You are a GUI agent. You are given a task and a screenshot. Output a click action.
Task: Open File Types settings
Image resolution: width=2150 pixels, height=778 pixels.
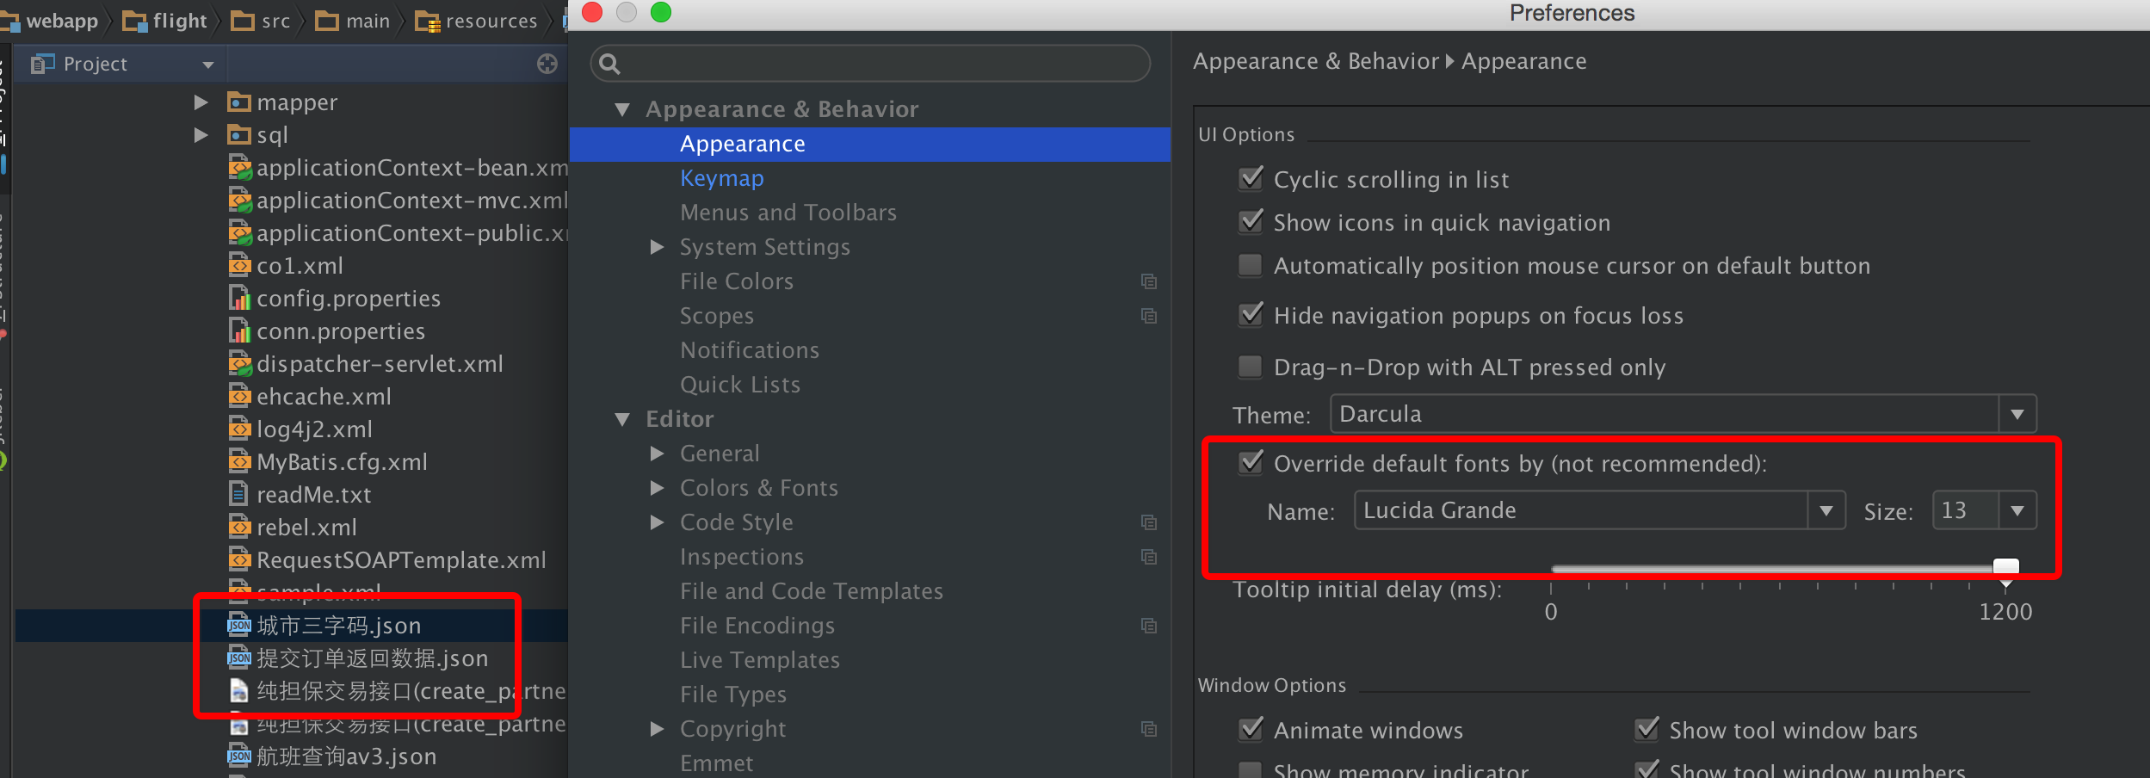point(733,695)
